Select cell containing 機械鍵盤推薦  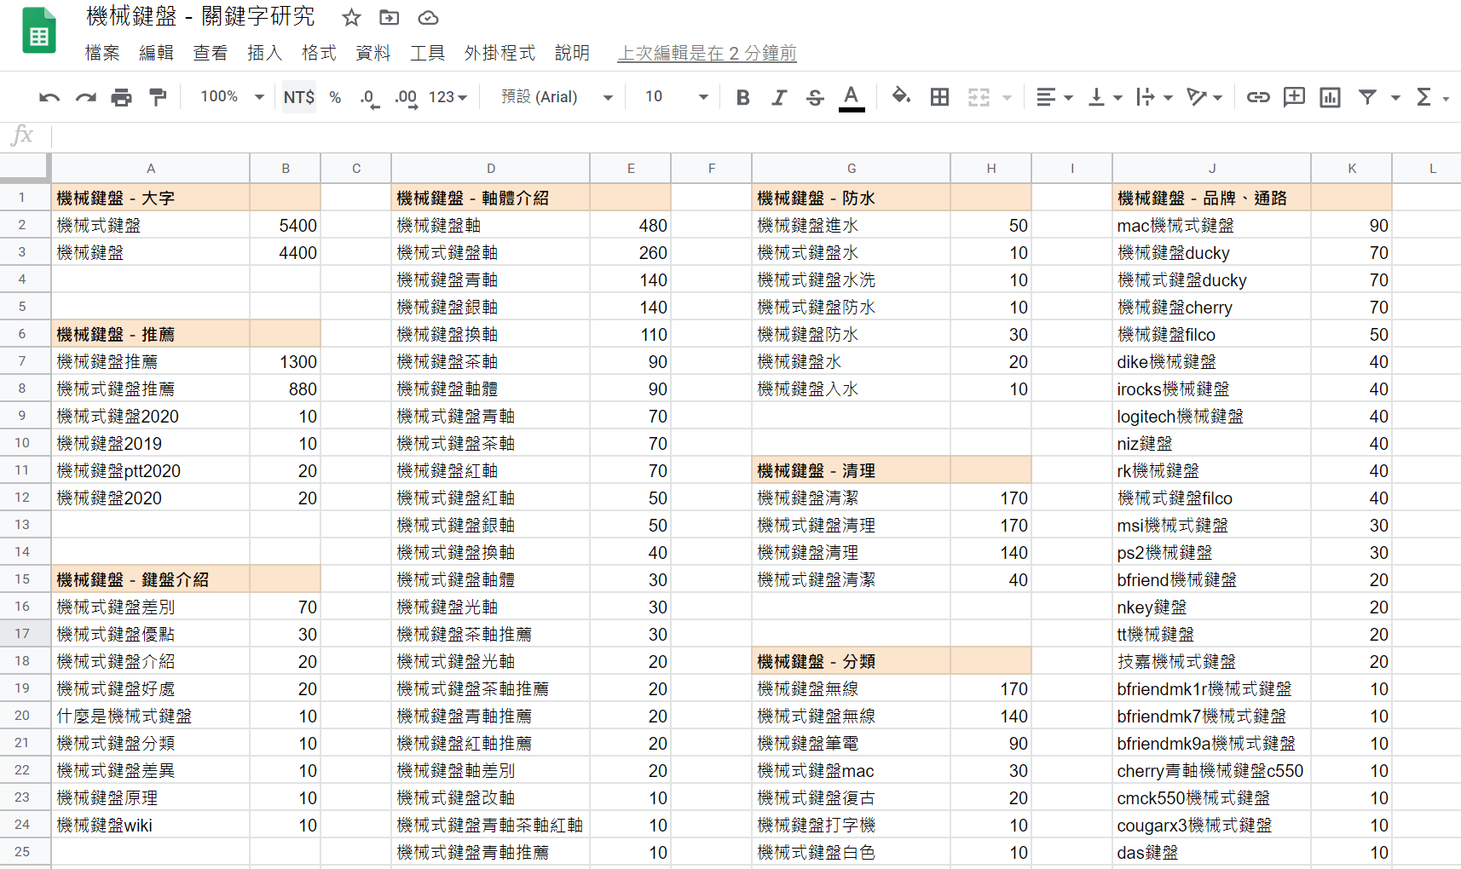pos(150,362)
